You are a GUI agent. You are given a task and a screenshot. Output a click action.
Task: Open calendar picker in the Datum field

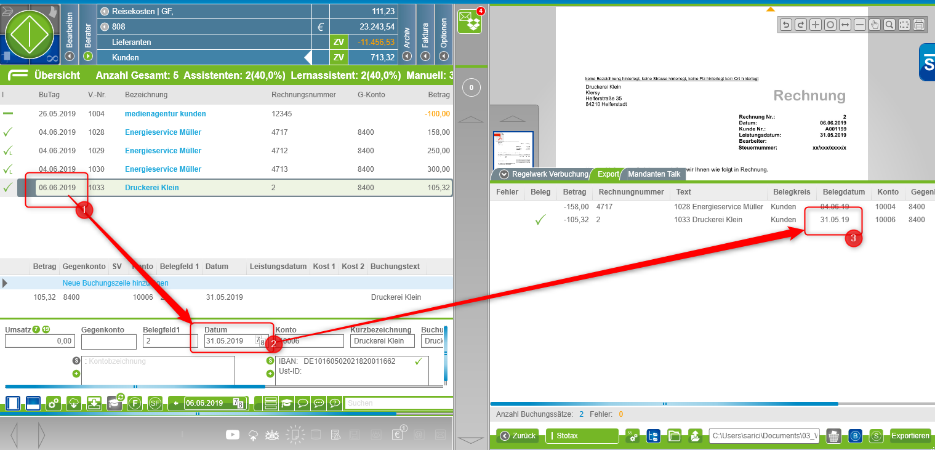coord(260,341)
